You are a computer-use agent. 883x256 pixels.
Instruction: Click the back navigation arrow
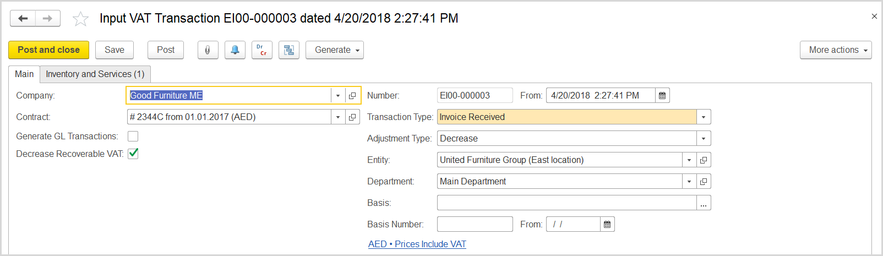point(23,18)
